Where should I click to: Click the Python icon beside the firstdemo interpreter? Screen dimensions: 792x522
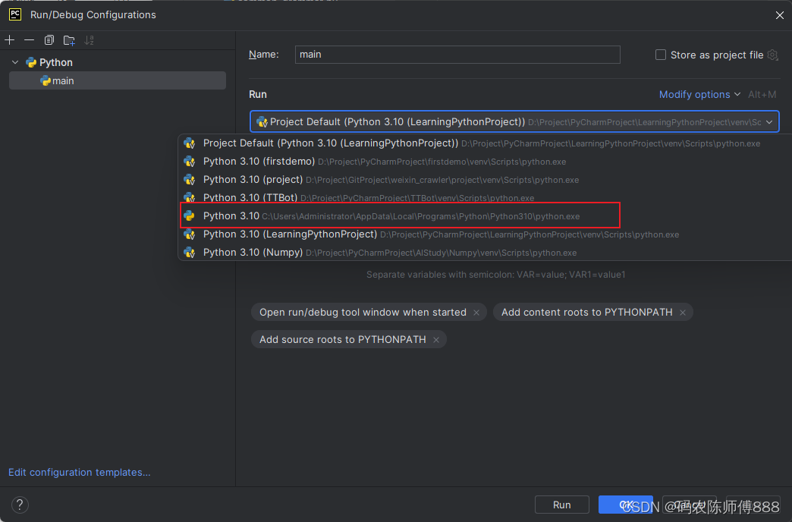tap(190, 161)
